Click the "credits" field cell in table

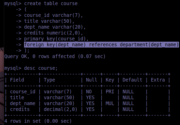20,109
